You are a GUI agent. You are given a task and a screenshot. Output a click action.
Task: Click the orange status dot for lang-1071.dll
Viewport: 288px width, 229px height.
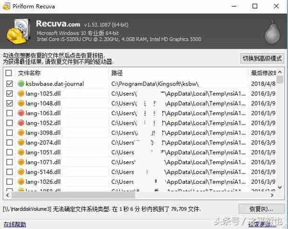tap(21, 162)
